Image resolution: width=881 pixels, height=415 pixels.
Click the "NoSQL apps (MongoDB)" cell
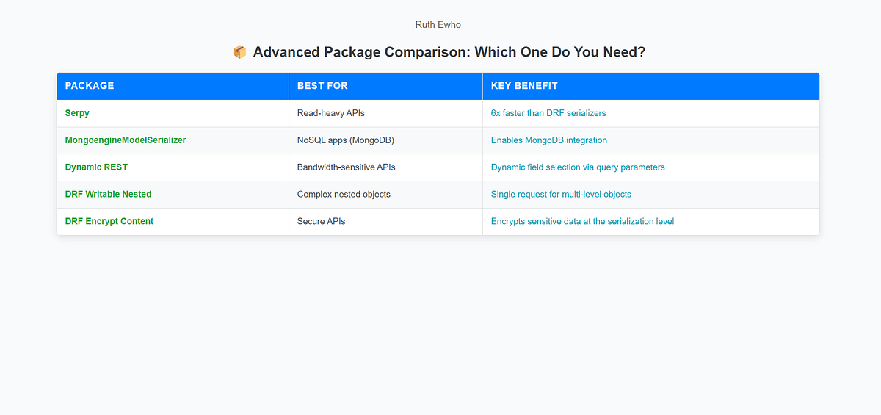coord(346,140)
